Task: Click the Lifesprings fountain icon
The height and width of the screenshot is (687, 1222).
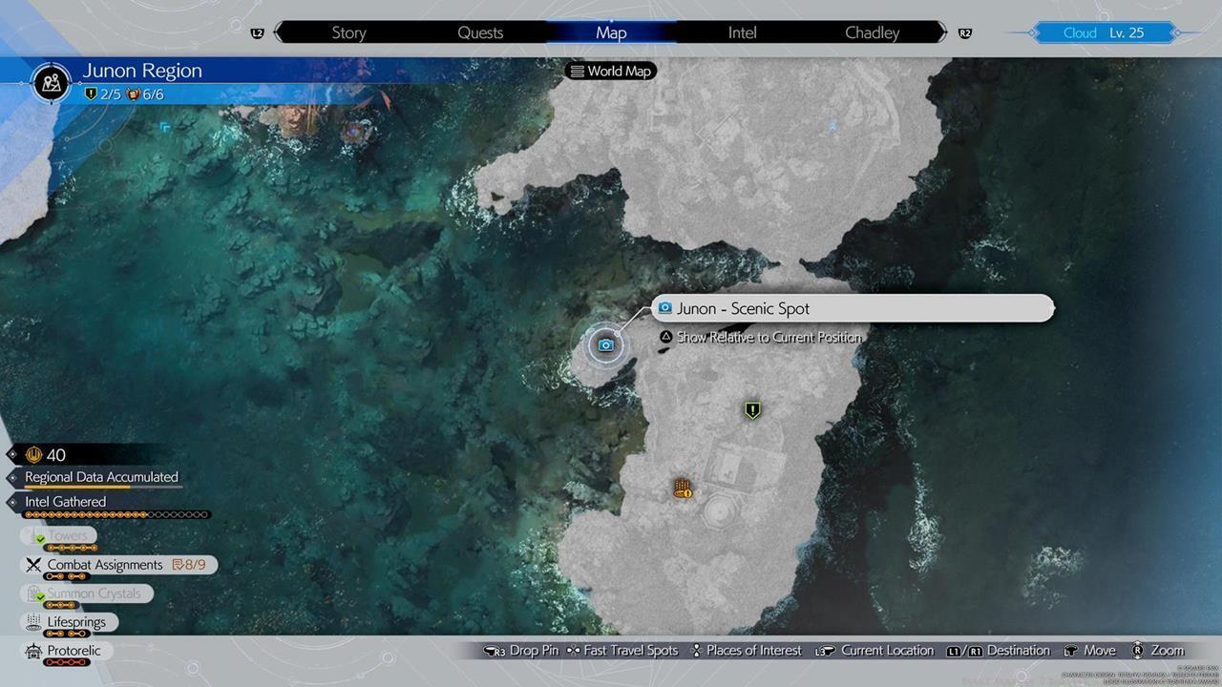Action: click(34, 622)
